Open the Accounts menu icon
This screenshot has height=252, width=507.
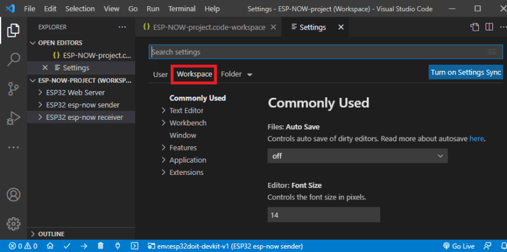13,195
